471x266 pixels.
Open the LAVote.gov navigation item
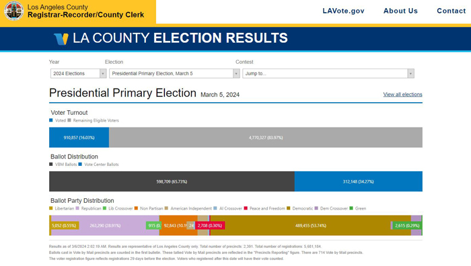pos(343,11)
